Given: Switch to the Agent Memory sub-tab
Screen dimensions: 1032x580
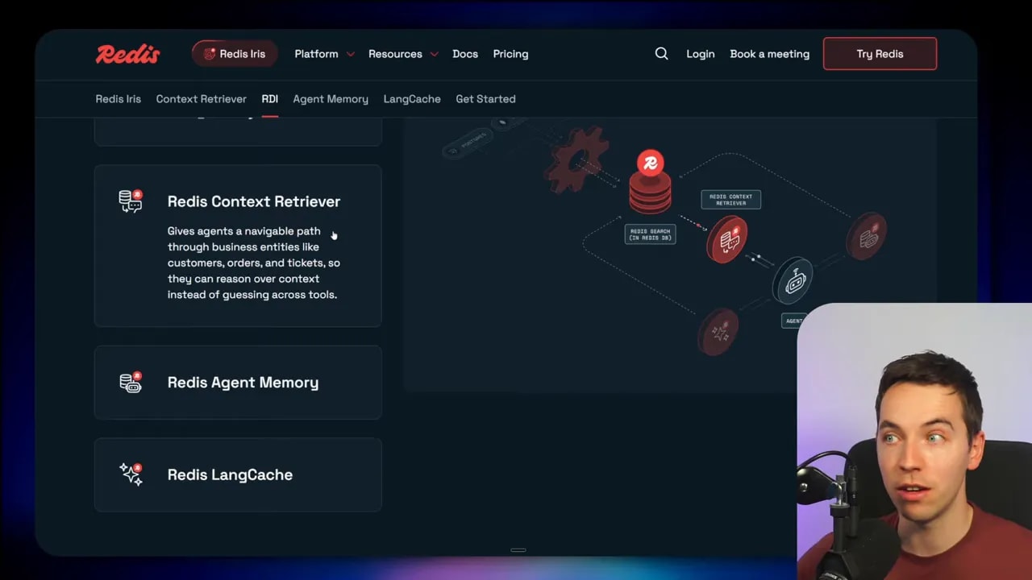Looking at the screenshot, I should pyautogui.click(x=331, y=99).
